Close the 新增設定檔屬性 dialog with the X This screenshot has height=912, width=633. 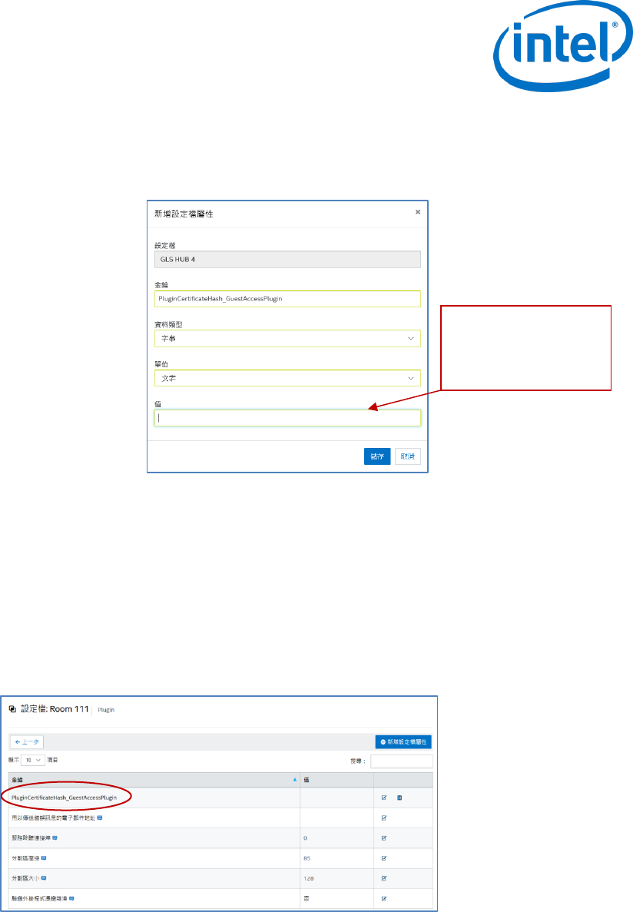[418, 212]
